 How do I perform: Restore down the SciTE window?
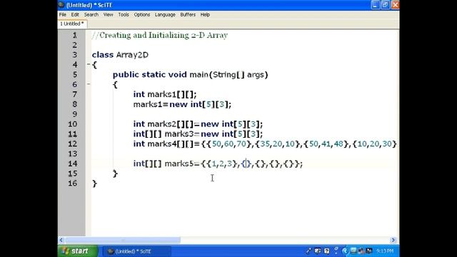[x=386, y=5]
